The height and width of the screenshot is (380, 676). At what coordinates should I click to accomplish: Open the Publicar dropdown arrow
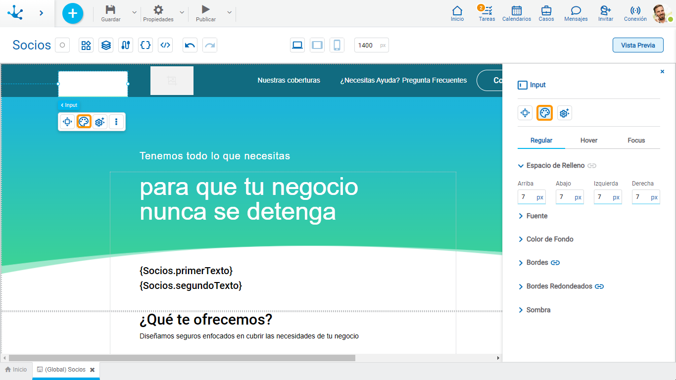[x=229, y=12]
